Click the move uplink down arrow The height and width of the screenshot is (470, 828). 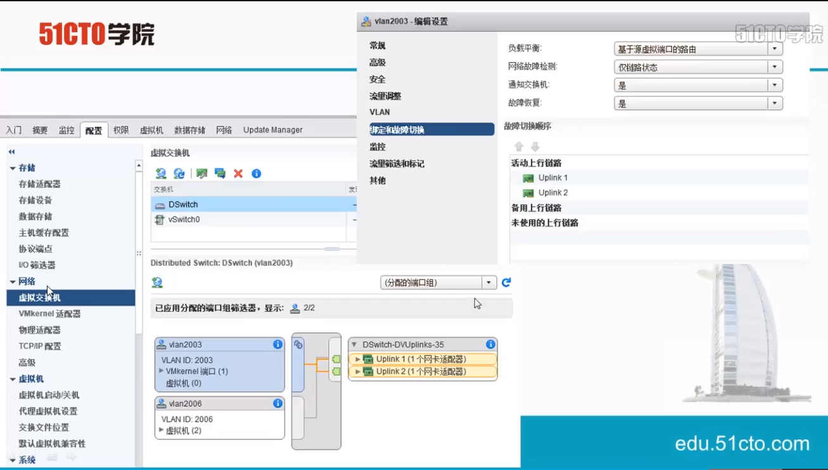point(535,147)
